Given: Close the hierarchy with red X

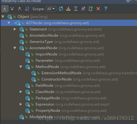Looking at the screenshot, I should coord(98,9).
